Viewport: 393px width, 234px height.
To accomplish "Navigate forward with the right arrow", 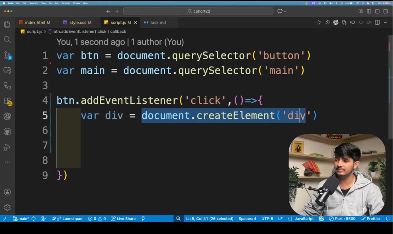I will 116,11.
